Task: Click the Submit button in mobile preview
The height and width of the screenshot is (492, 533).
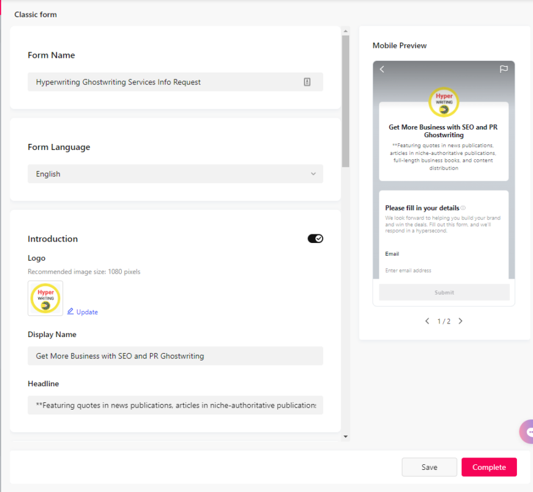Action: [x=444, y=292]
